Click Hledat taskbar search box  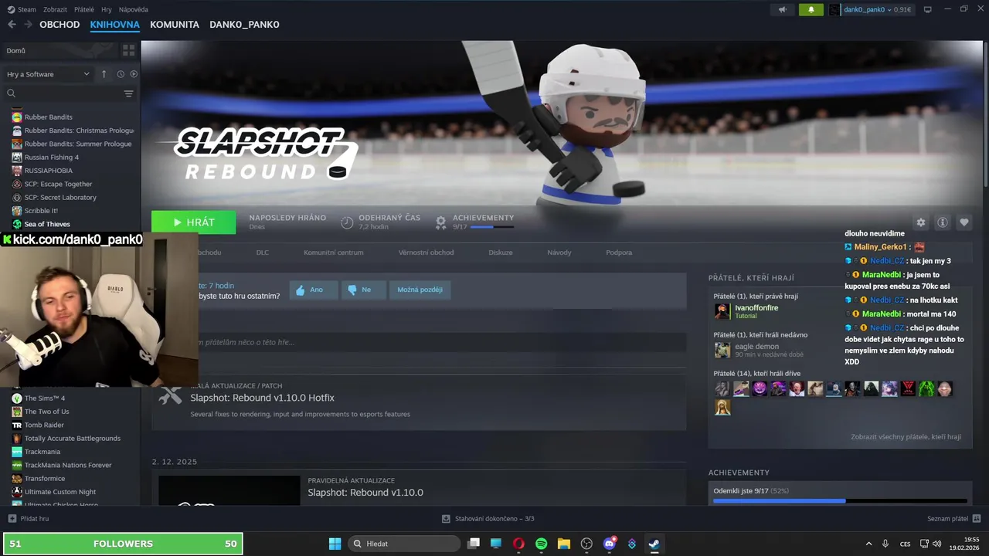coord(406,544)
